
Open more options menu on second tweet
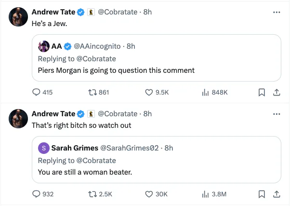point(277,114)
